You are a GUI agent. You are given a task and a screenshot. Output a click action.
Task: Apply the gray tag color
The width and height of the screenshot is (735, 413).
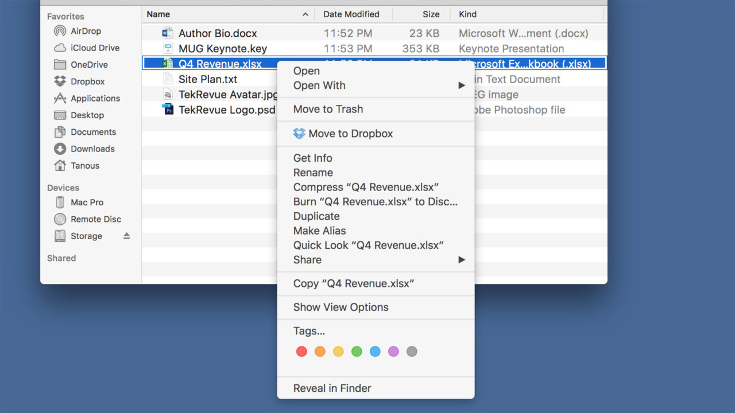tap(412, 352)
